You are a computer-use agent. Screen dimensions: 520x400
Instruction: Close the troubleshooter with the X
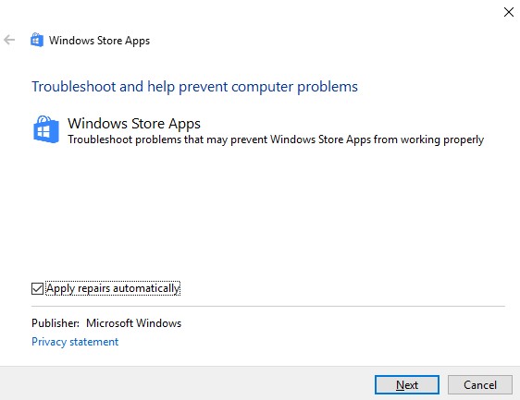pos(508,12)
